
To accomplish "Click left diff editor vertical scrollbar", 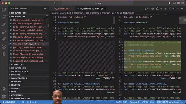I will click(114, 20).
